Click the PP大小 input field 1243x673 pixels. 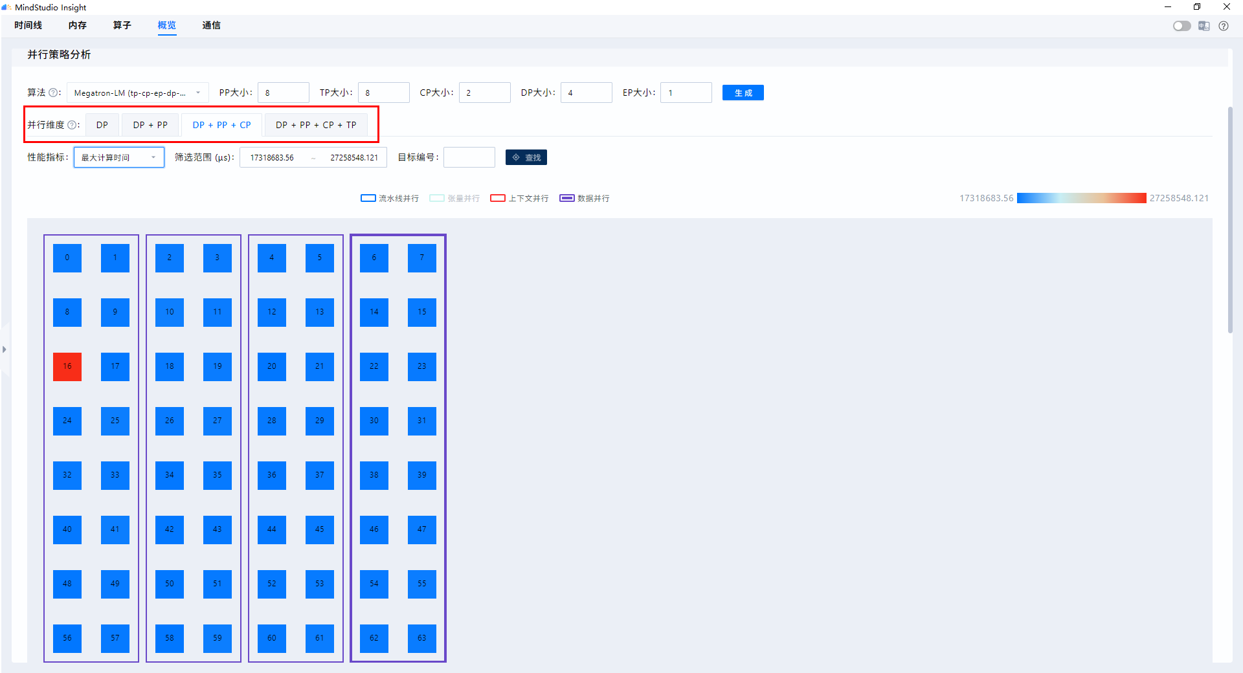click(284, 93)
